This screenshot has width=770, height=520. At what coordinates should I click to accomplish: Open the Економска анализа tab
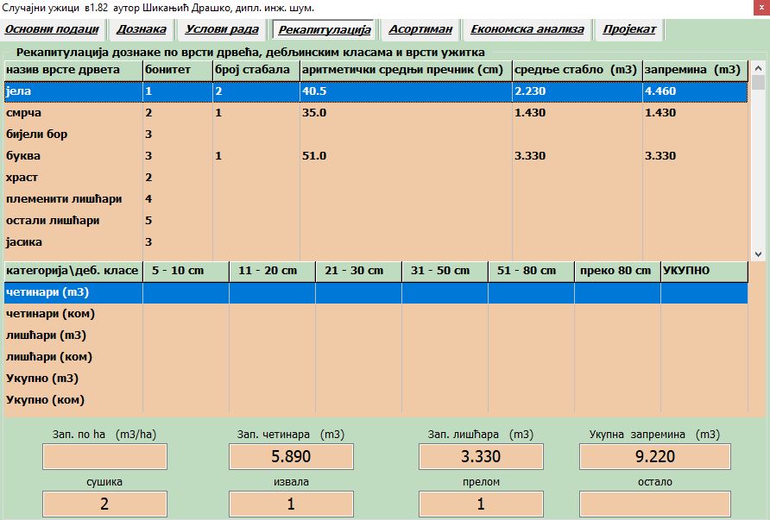tap(527, 29)
